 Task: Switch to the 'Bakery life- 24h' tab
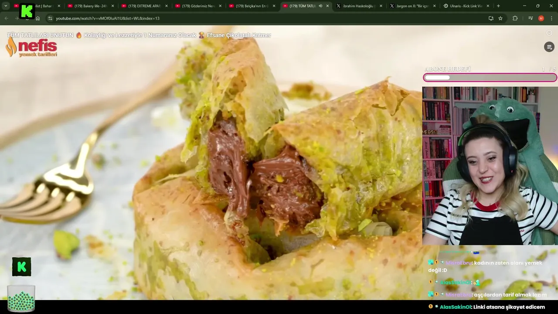pyautogui.click(x=91, y=6)
